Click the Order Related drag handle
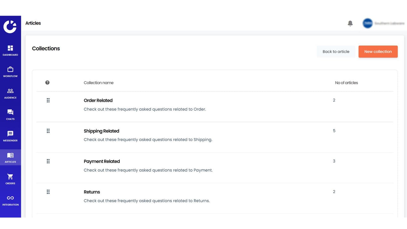407x229 pixels. (x=48, y=100)
